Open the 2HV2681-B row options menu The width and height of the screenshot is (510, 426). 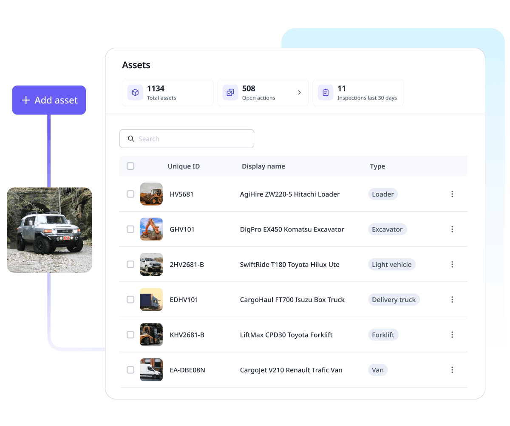(x=452, y=264)
